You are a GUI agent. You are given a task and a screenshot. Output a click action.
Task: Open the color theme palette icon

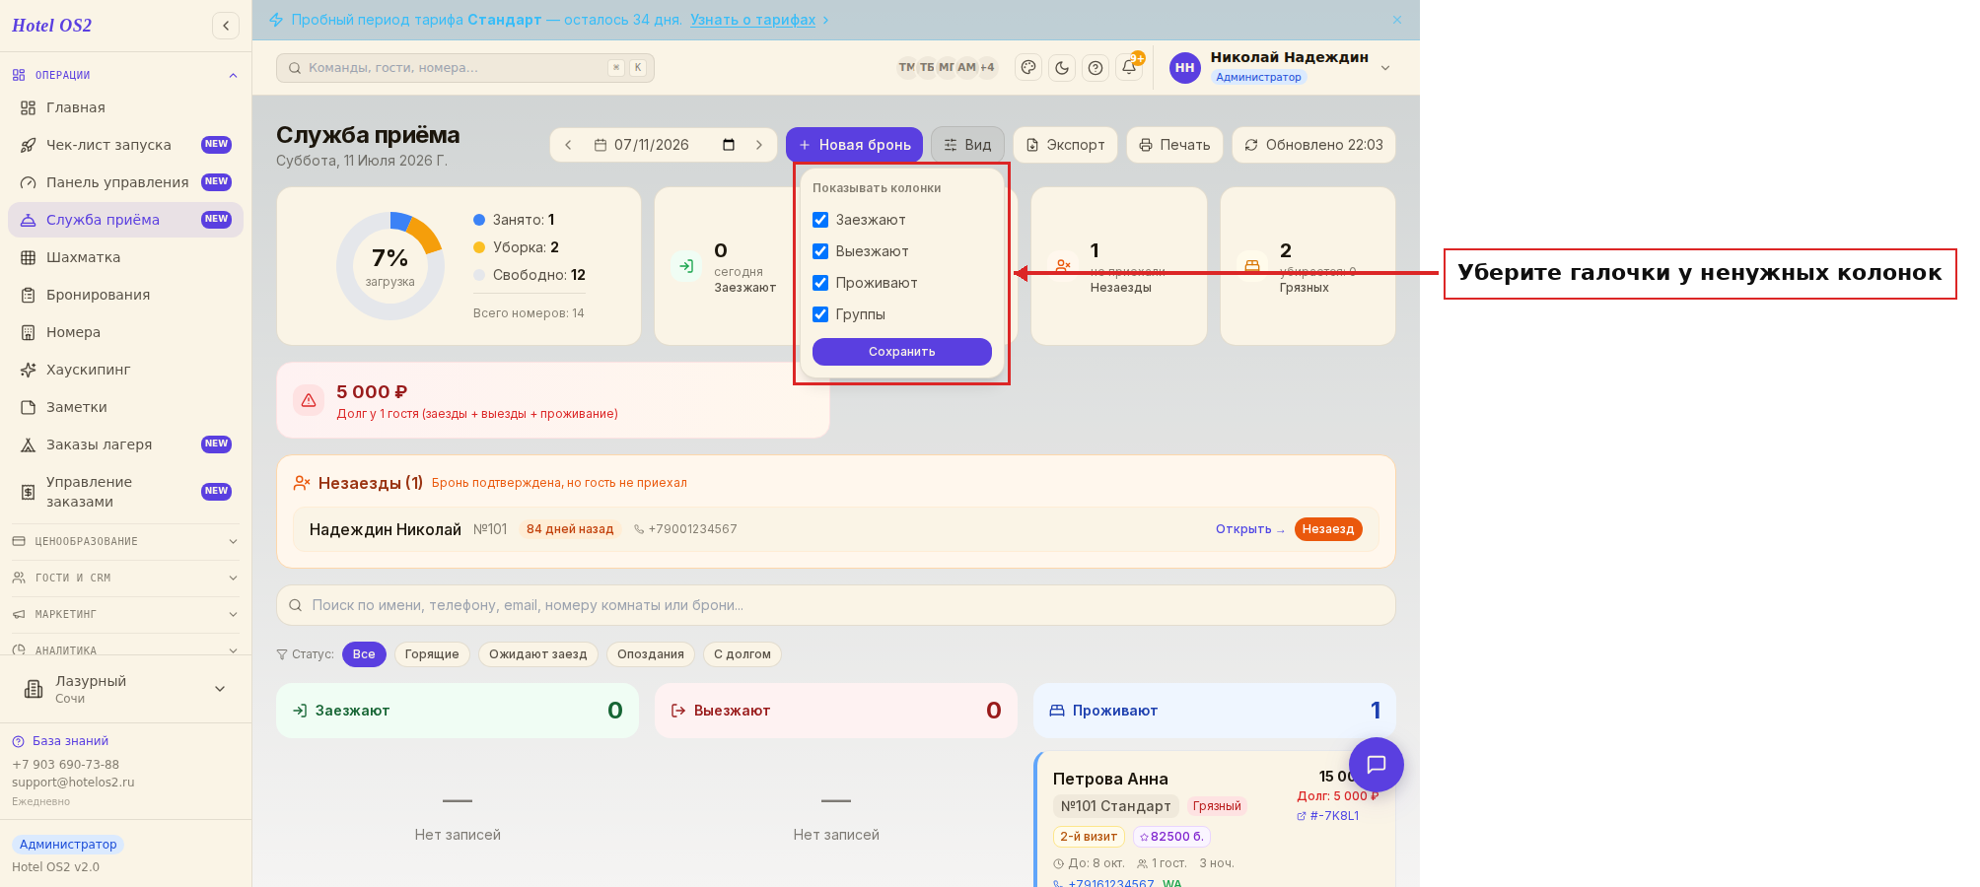[1028, 68]
